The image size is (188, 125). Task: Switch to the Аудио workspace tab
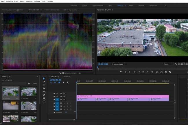[x=131, y=5]
